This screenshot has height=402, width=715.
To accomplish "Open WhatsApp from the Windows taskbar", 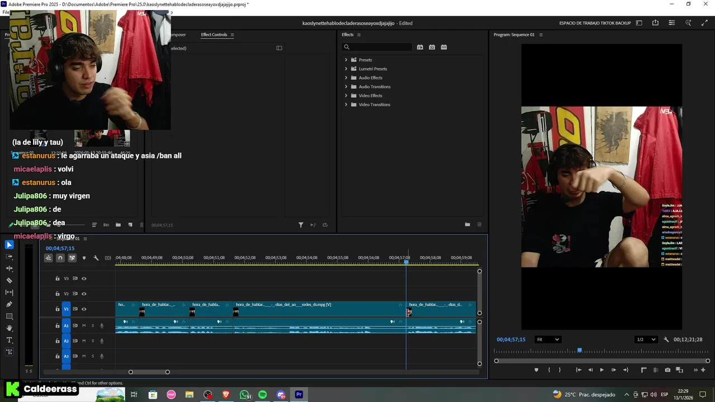I will 244,395.
